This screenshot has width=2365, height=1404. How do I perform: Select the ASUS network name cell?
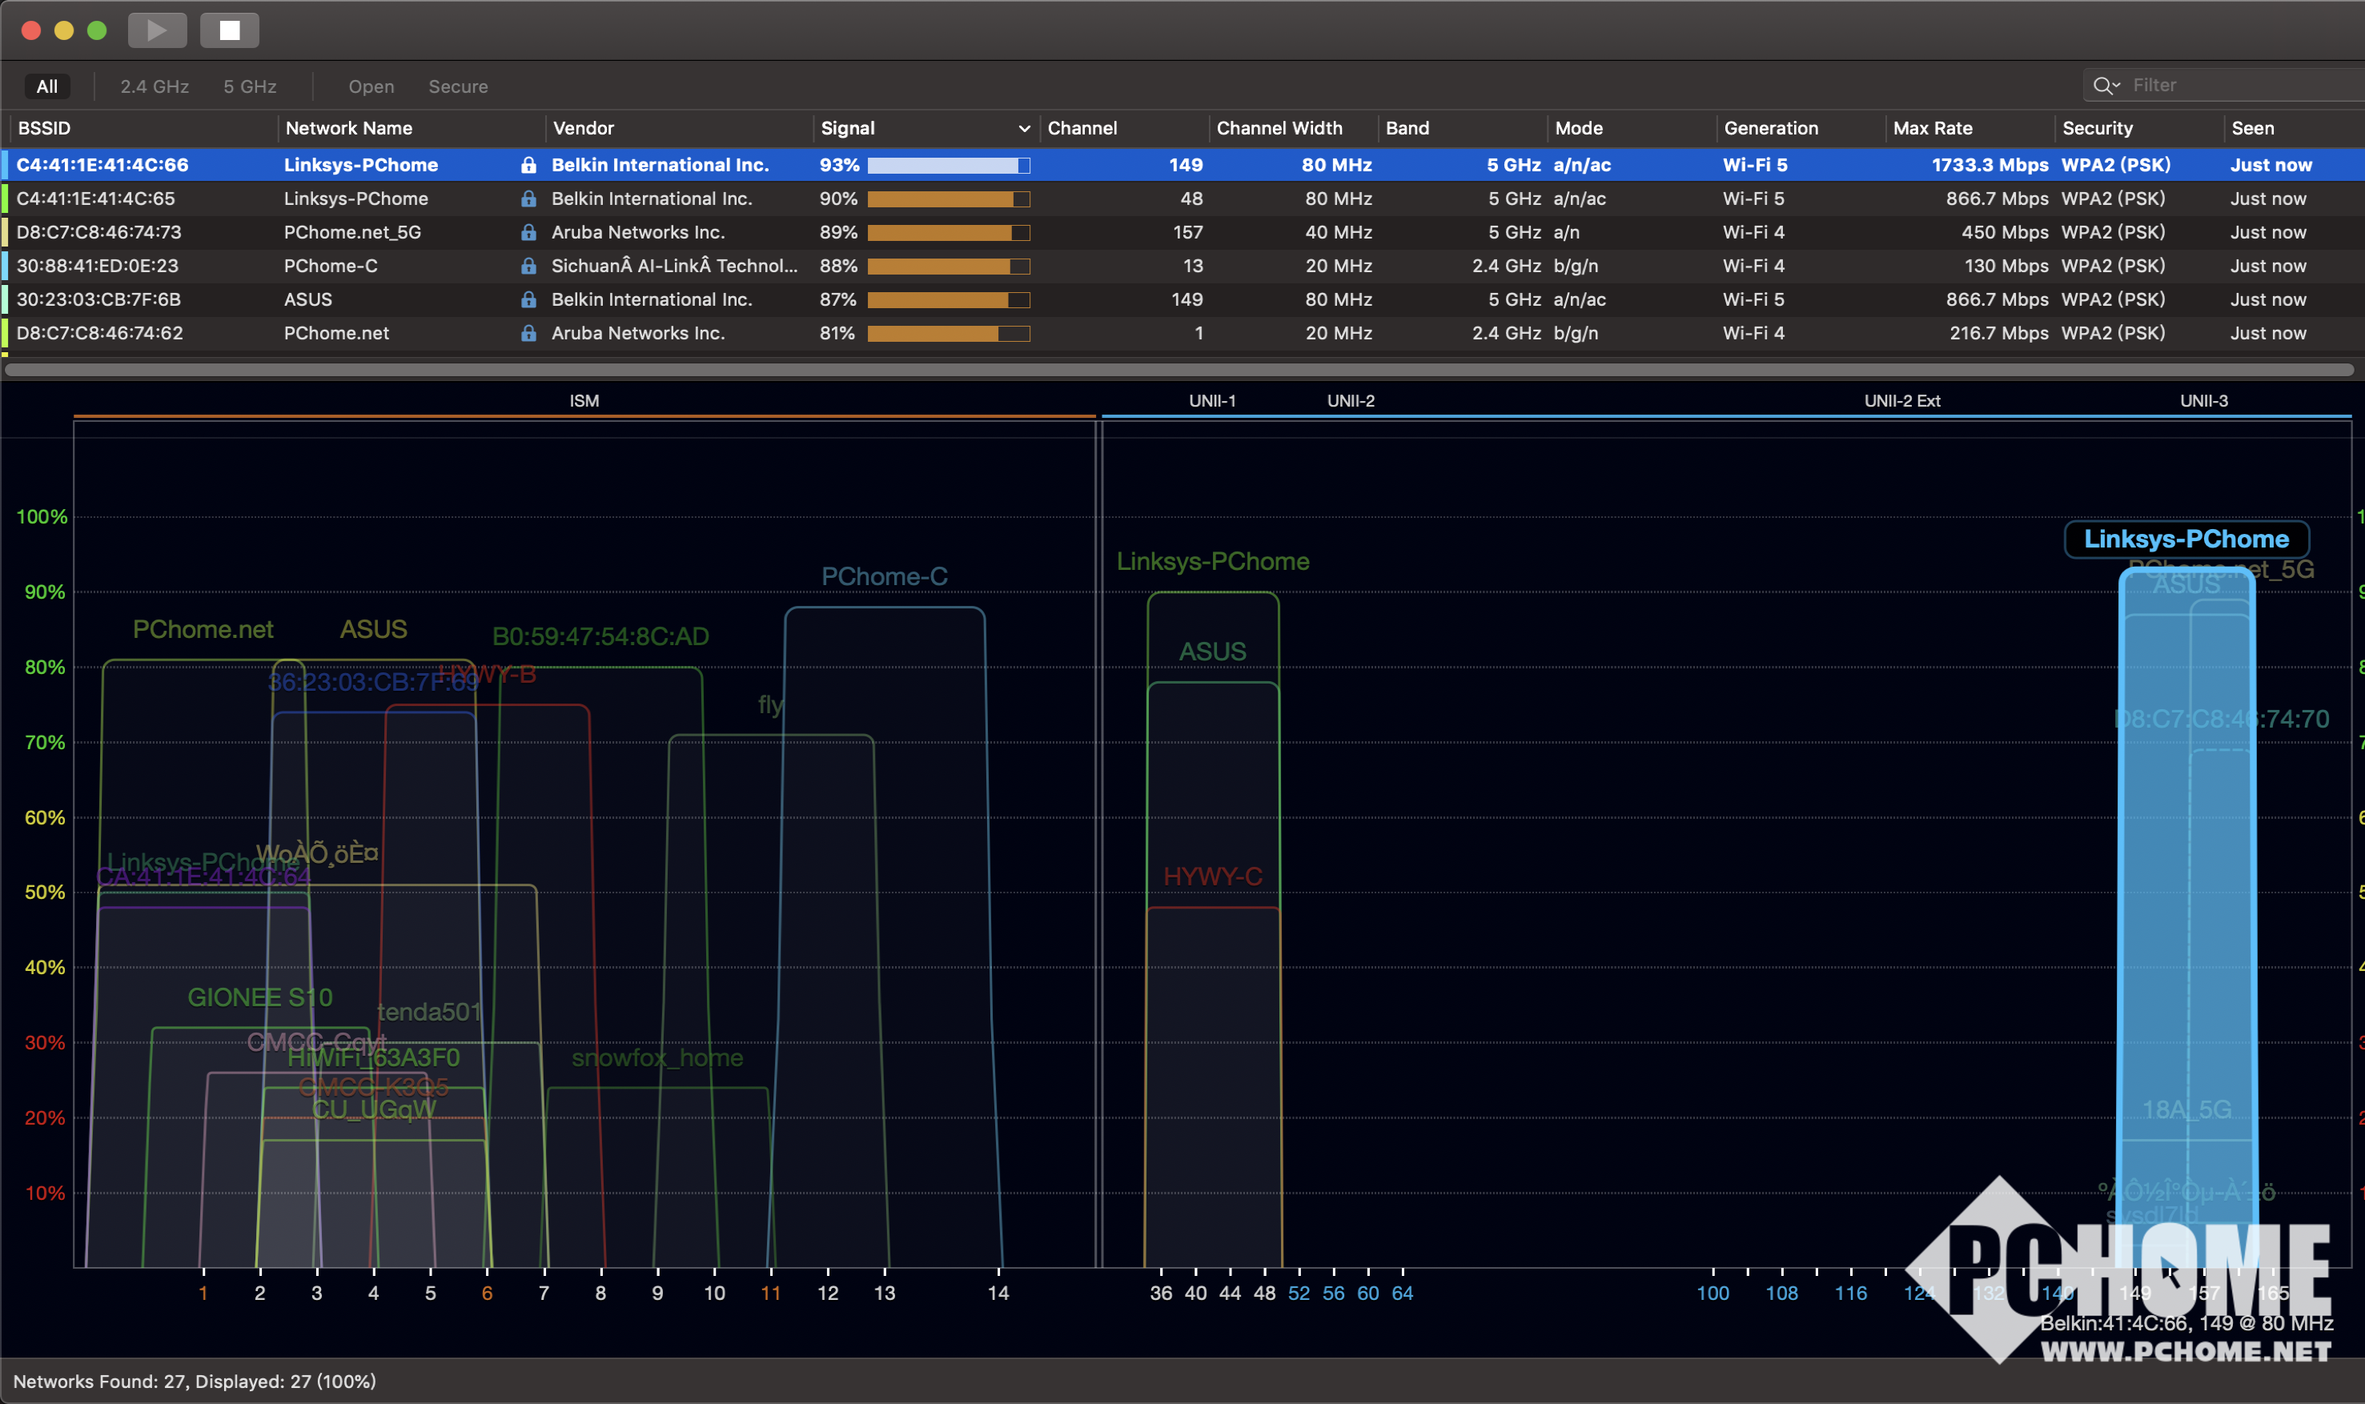pyautogui.click(x=308, y=300)
